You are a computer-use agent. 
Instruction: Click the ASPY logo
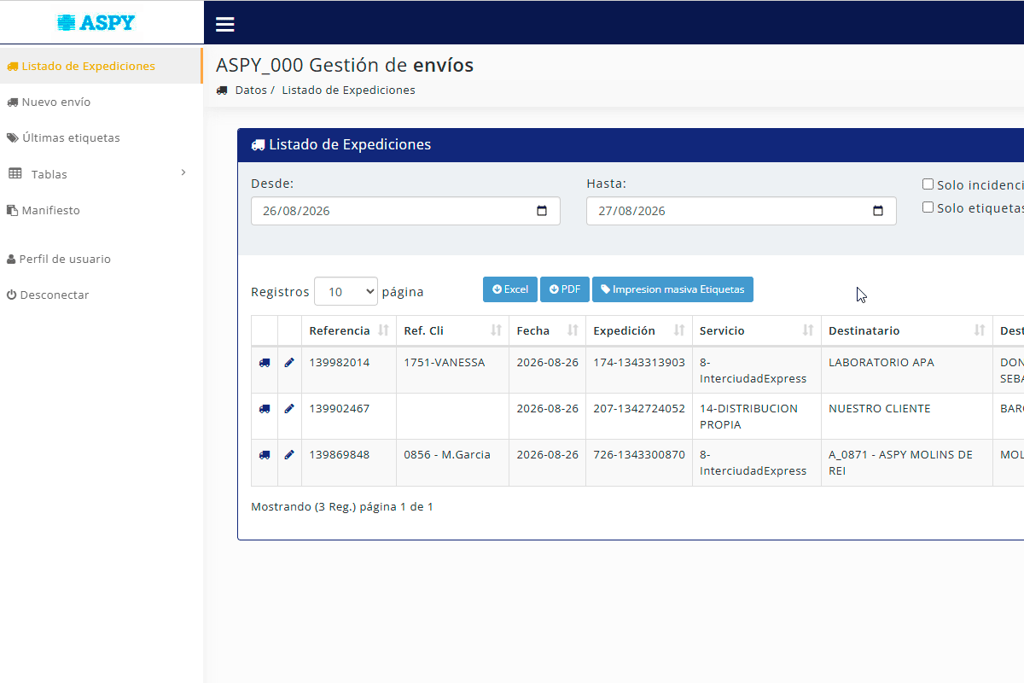click(96, 22)
